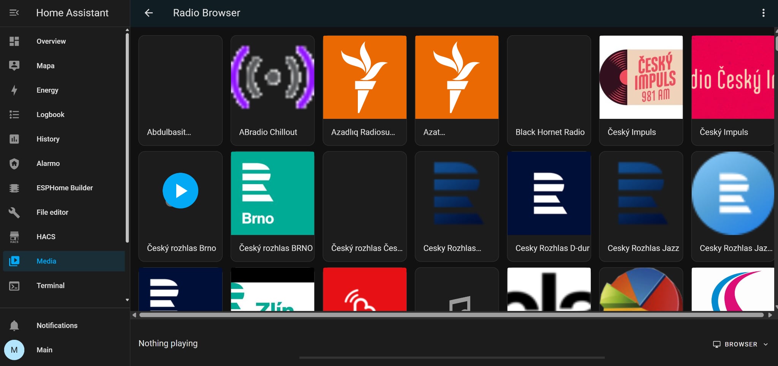
Task: Select the Terminal sidebar label
Action: [x=51, y=286]
